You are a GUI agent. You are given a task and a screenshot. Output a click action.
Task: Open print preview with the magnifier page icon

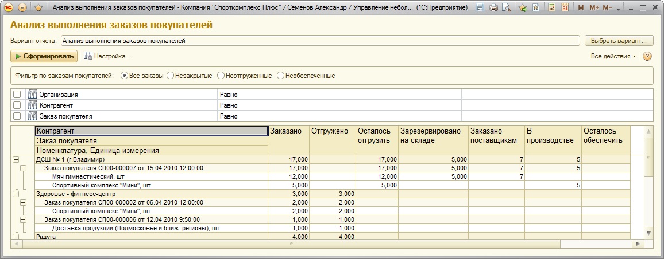506,8
